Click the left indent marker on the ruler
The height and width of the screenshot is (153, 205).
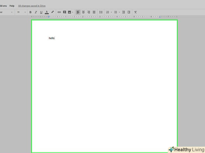pyautogui.click(x=49, y=17)
